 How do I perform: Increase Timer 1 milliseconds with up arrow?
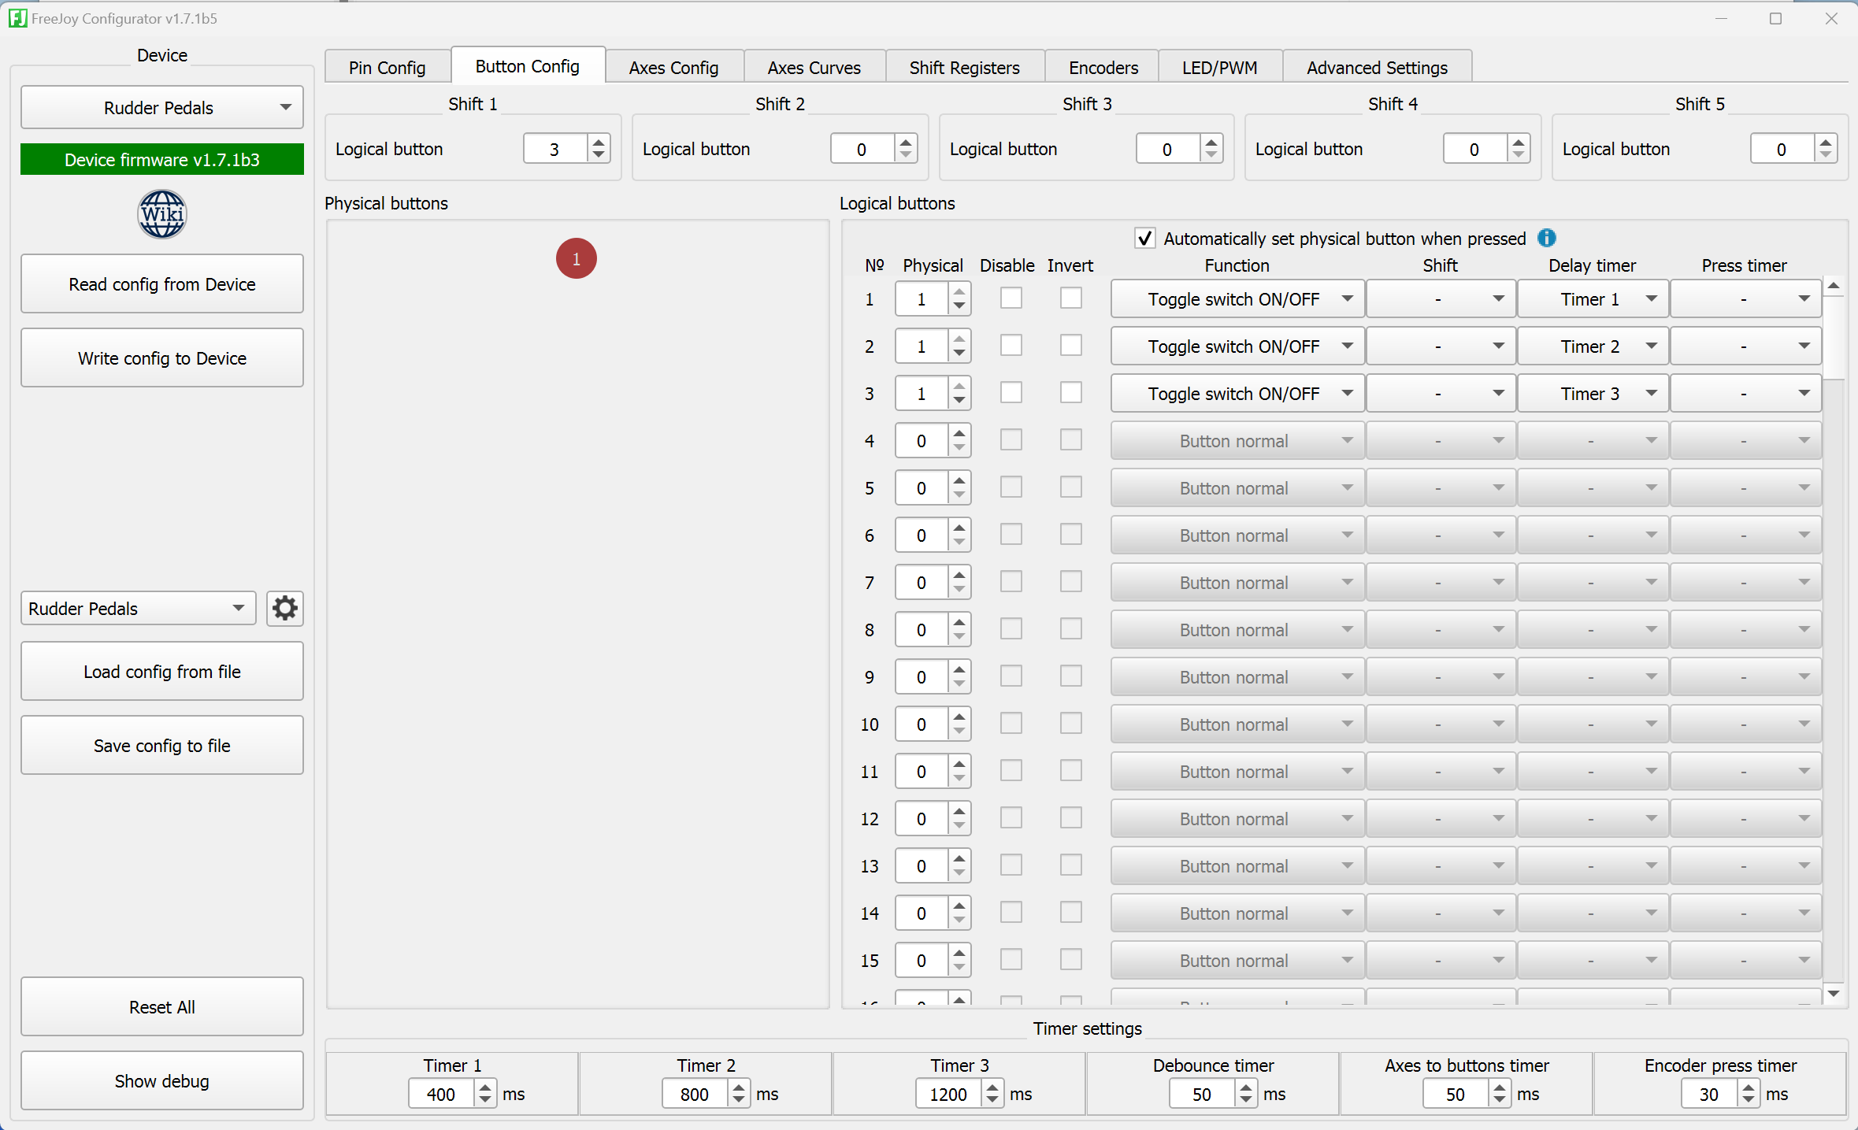tap(485, 1087)
